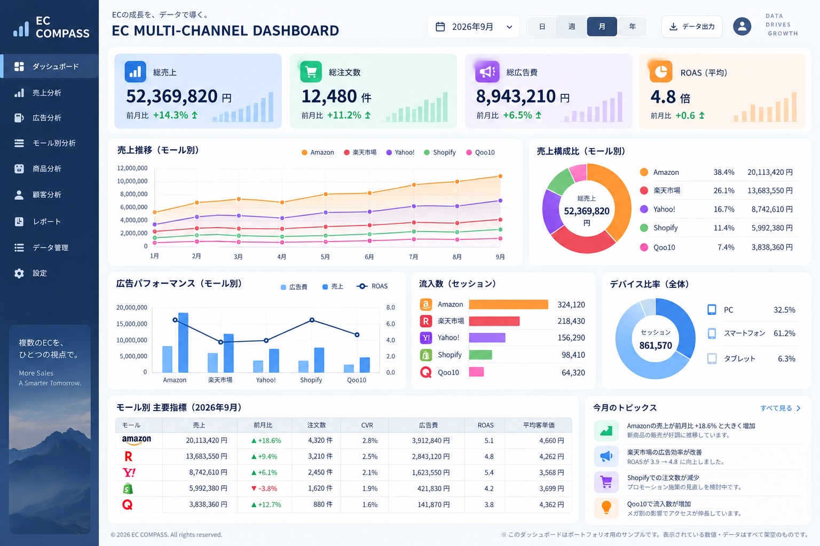820x546 pixels.
Task: Open the ダッシュボード sidebar item
Action: [50, 66]
